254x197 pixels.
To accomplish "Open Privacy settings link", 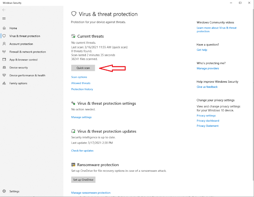I will (x=206, y=116).
